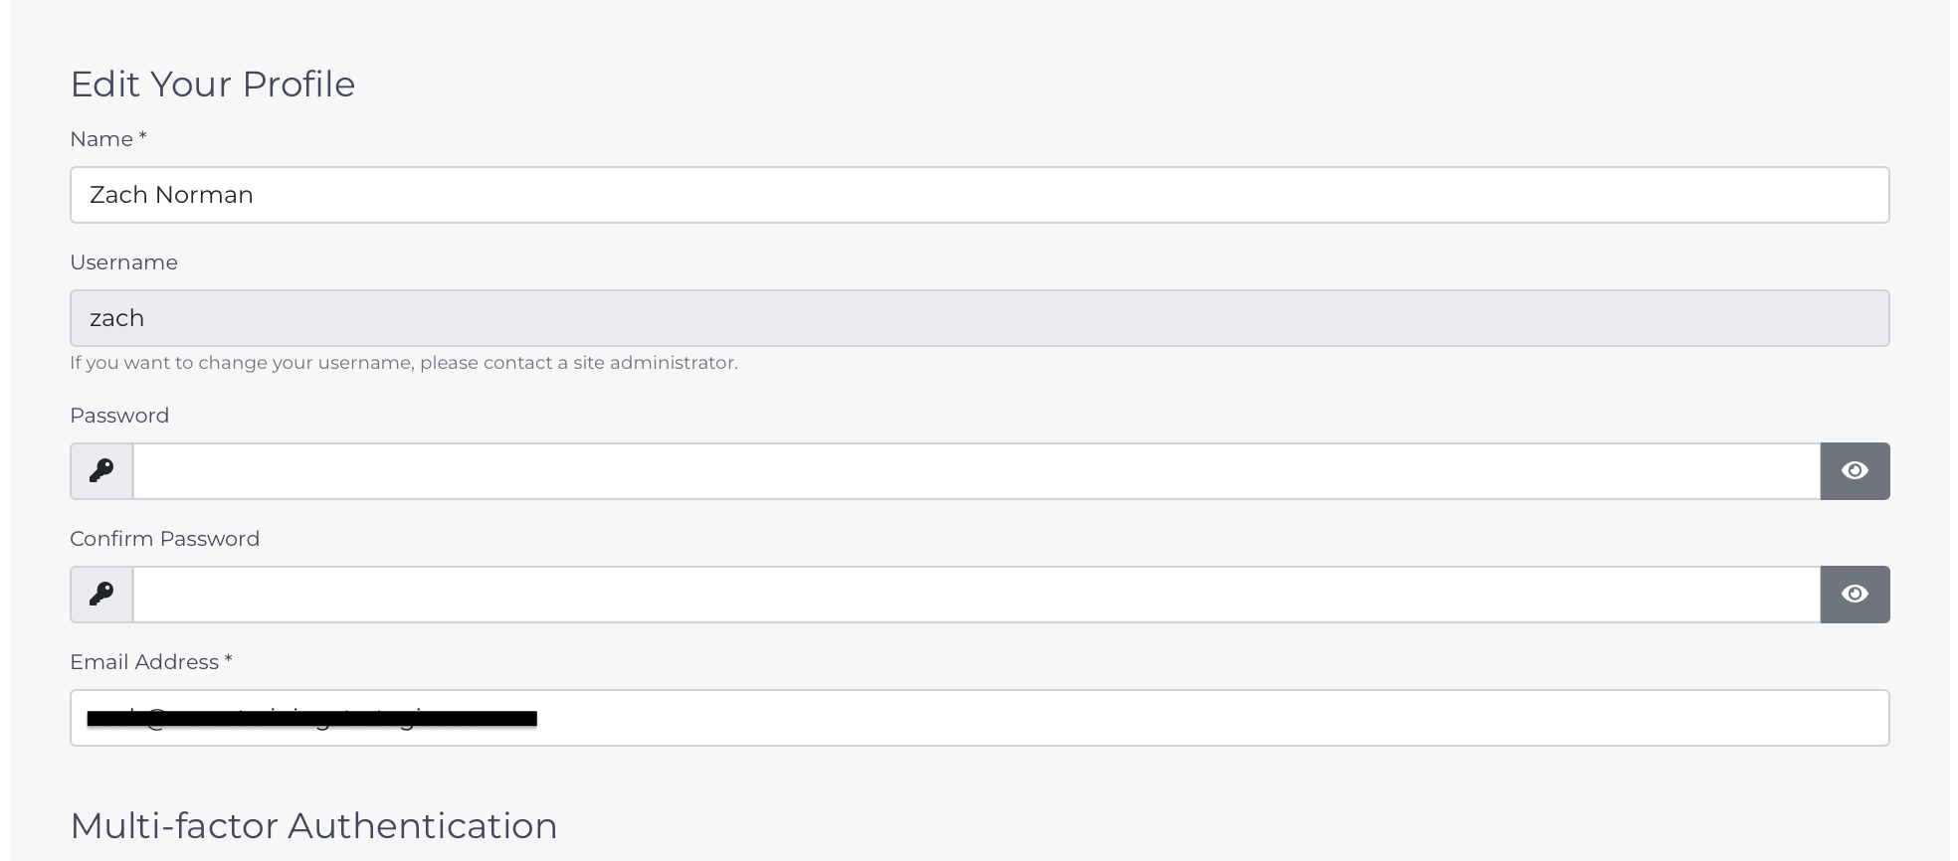Viewport: 1958px width, 861px height.
Task: Click the username change help text
Action: click(x=404, y=363)
